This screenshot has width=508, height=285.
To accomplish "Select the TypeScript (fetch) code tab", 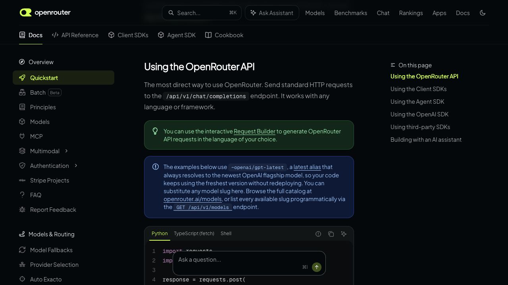I will 194,234.
